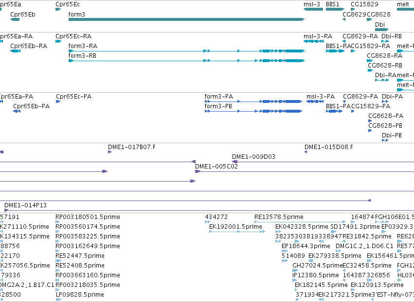The height and width of the screenshot is (302, 414).
Task: Click the form3-PA protein label
Action: (218, 97)
